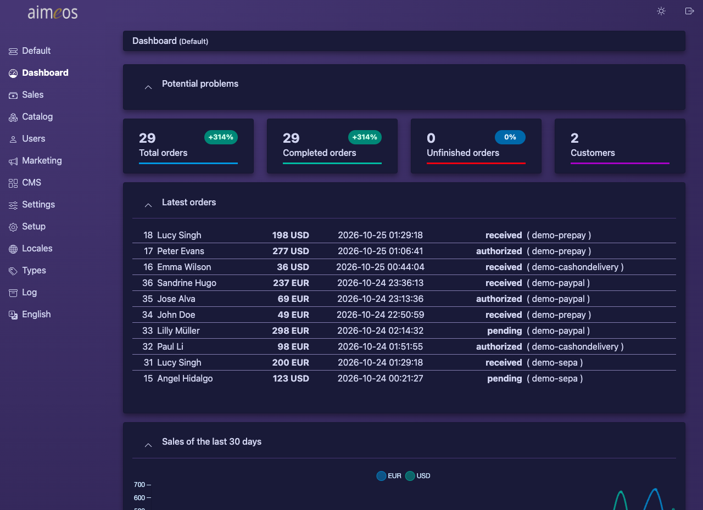Open the Marketing menu
This screenshot has width=703, height=510.
pyautogui.click(x=42, y=161)
